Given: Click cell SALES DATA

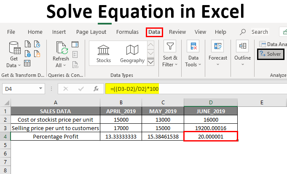Looking at the screenshot, I should pyautogui.click(x=56, y=111).
